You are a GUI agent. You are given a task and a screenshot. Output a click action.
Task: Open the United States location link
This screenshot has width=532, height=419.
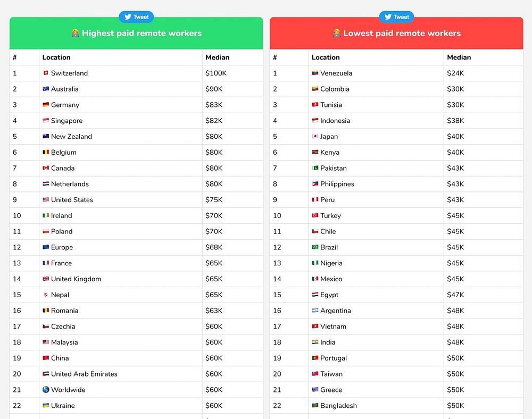72,200
